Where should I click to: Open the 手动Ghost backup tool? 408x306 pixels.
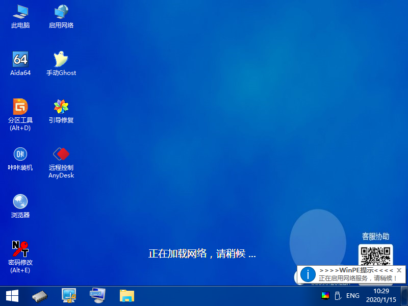pyautogui.click(x=61, y=59)
